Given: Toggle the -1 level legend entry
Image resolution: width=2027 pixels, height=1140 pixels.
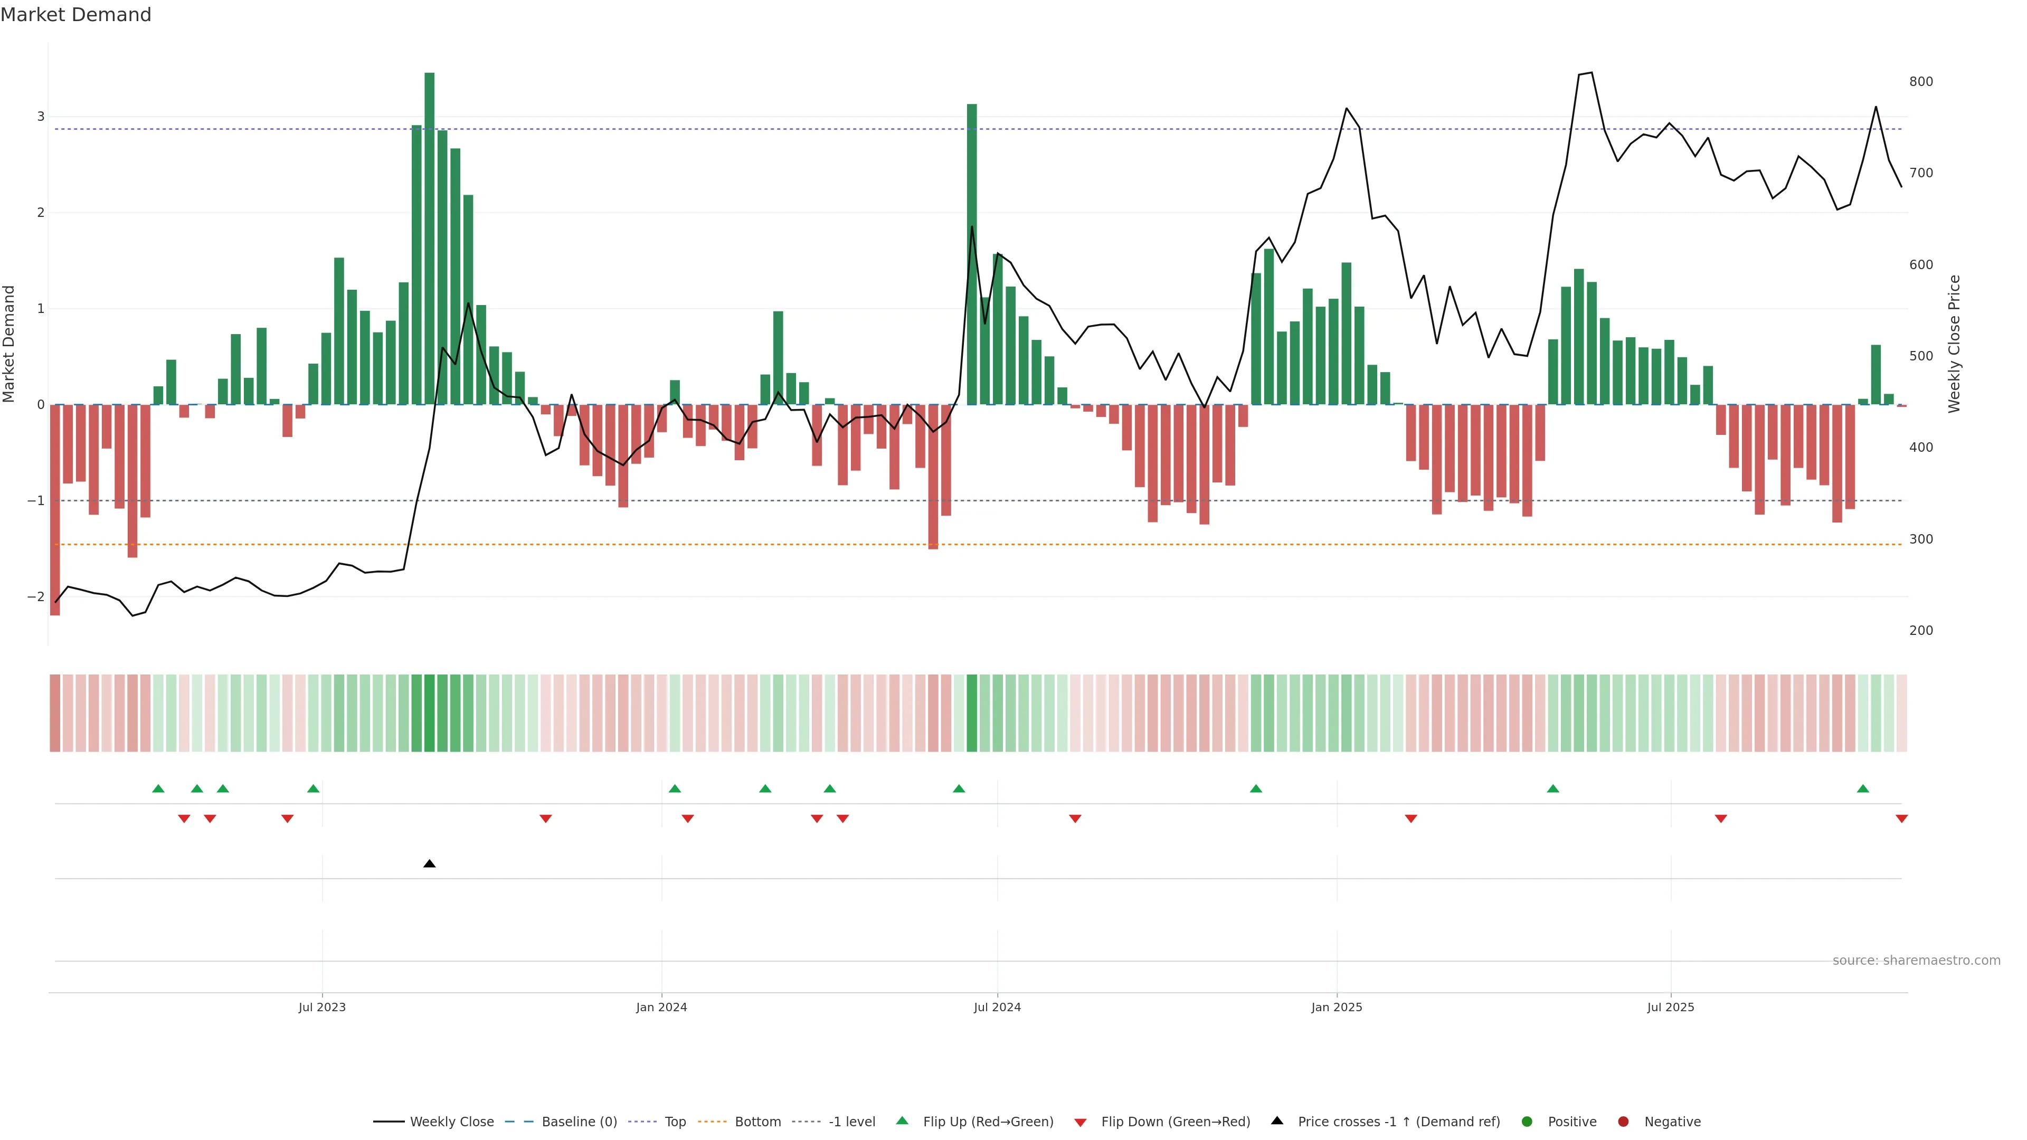Looking at the screenshot, I should [x=851, y=1121].
